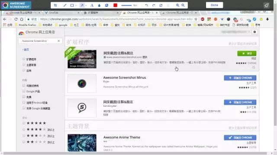Select the four stars and up filter
Image resolution: width=277 pixels, height=155 pixels.
[24, 129]
